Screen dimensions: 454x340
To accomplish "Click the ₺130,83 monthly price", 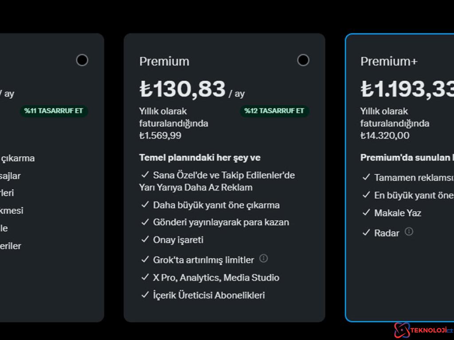I will click(183, 89).
